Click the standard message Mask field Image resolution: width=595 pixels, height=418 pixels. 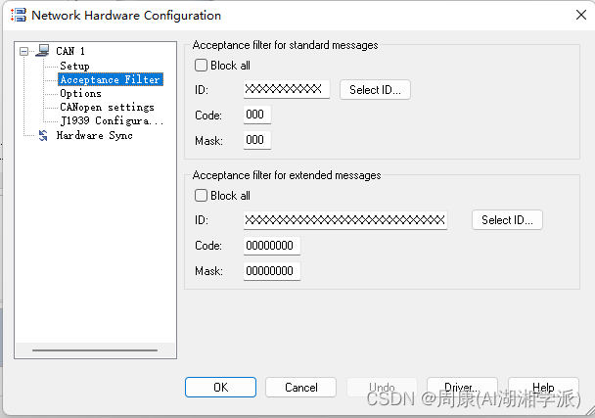(256, 141)
